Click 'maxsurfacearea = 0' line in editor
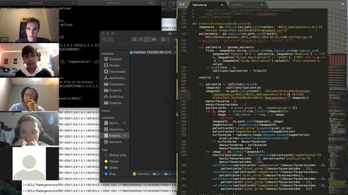The height and width of the screenshot is (195, 348). point(221,101)
